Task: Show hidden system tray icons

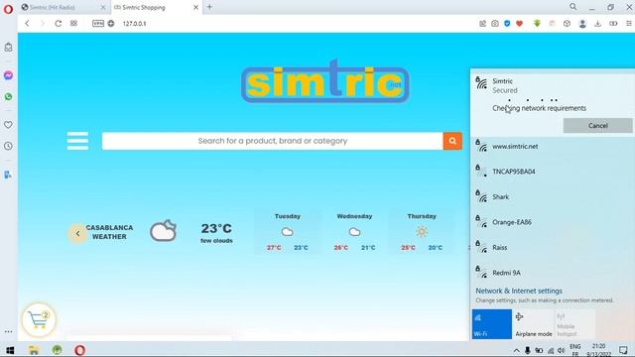Action: 516,350
